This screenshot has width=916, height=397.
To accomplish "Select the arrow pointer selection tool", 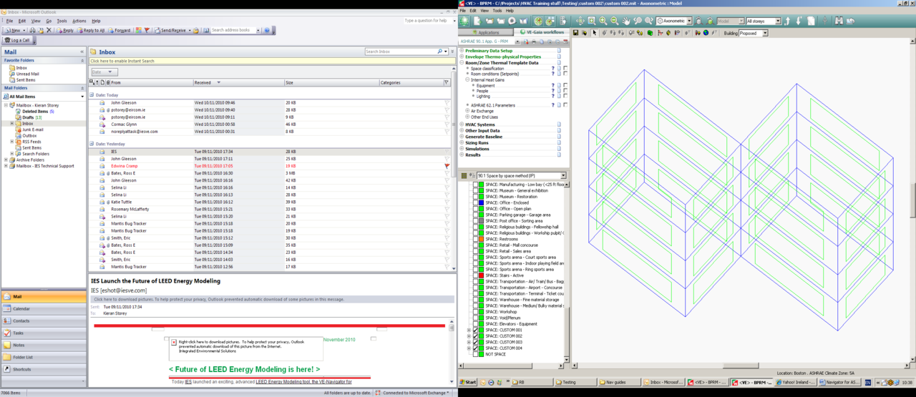I will pyautogui.click(x=594, y=33).
